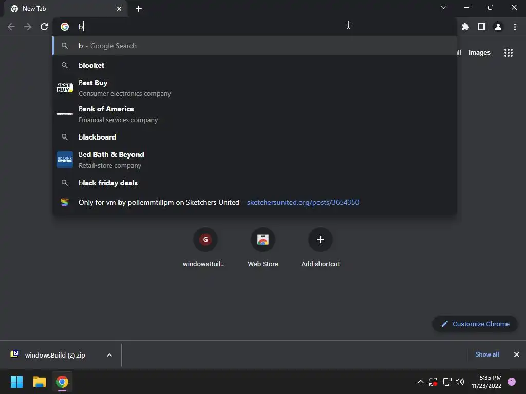Open downloaded windowsBuild (2).zip file
The image size is (526, 394).
(54, 355)
